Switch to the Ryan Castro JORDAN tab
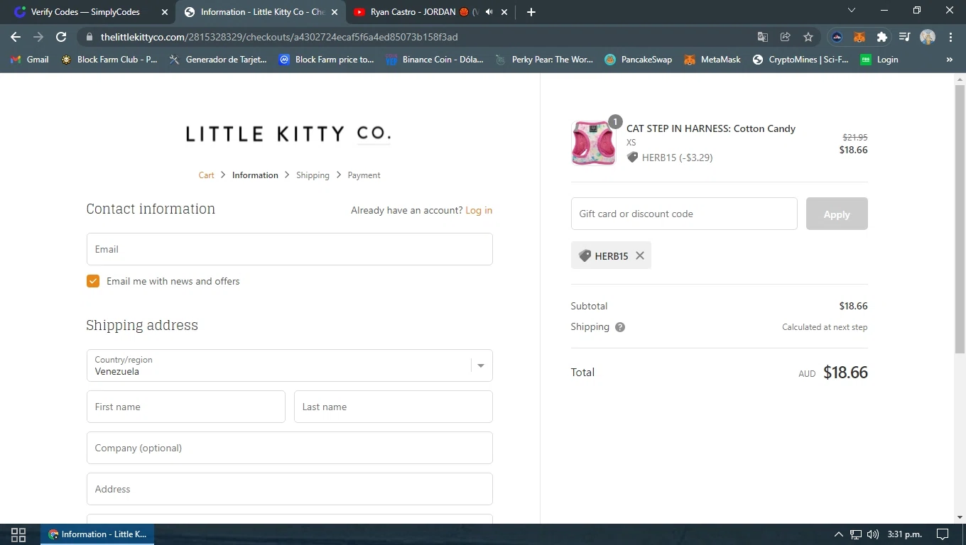Image resolution: width=966 pixels, height=545 pixels. pyautogui.click(x=425, y=12)
